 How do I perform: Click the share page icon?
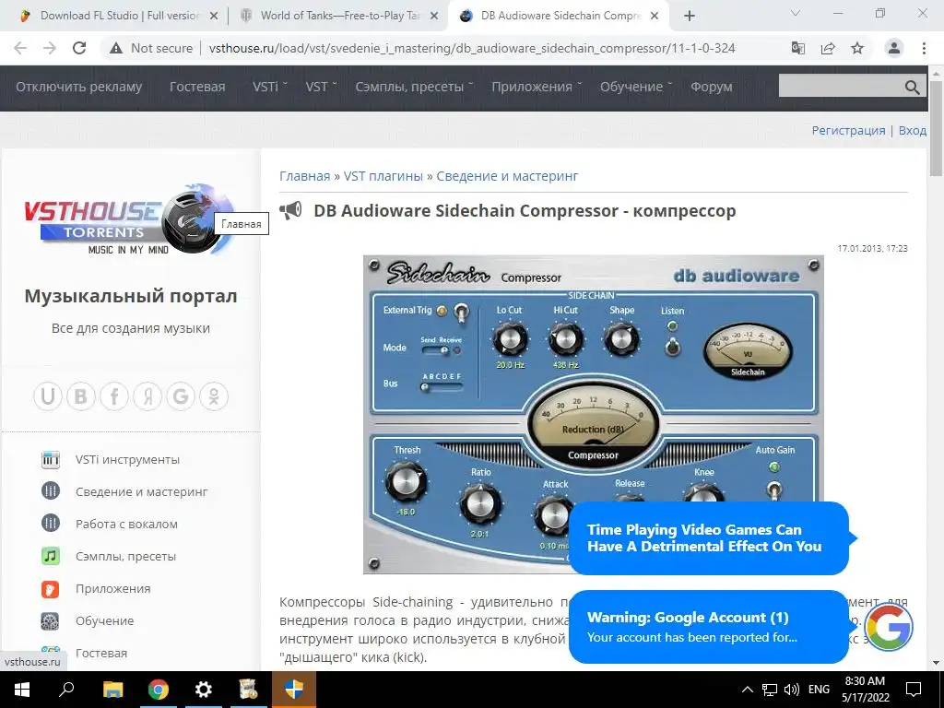pos(828,48)
